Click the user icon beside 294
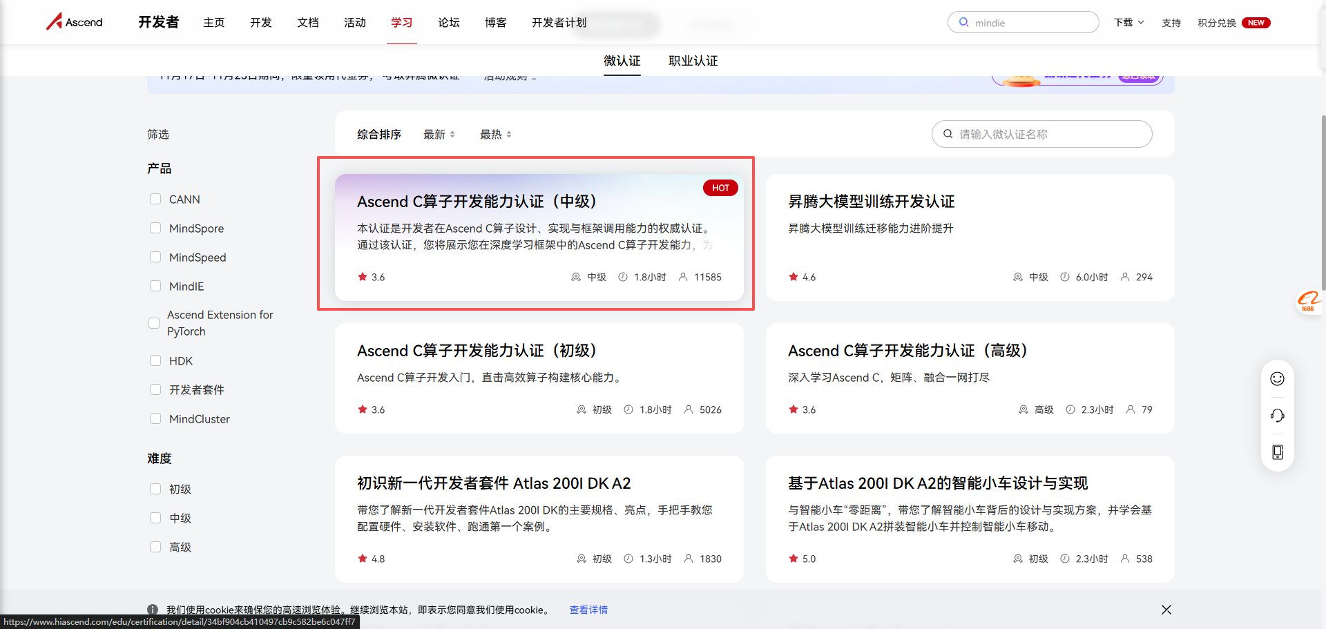This screenshot has height=629, width=1326. point(1125,277)
